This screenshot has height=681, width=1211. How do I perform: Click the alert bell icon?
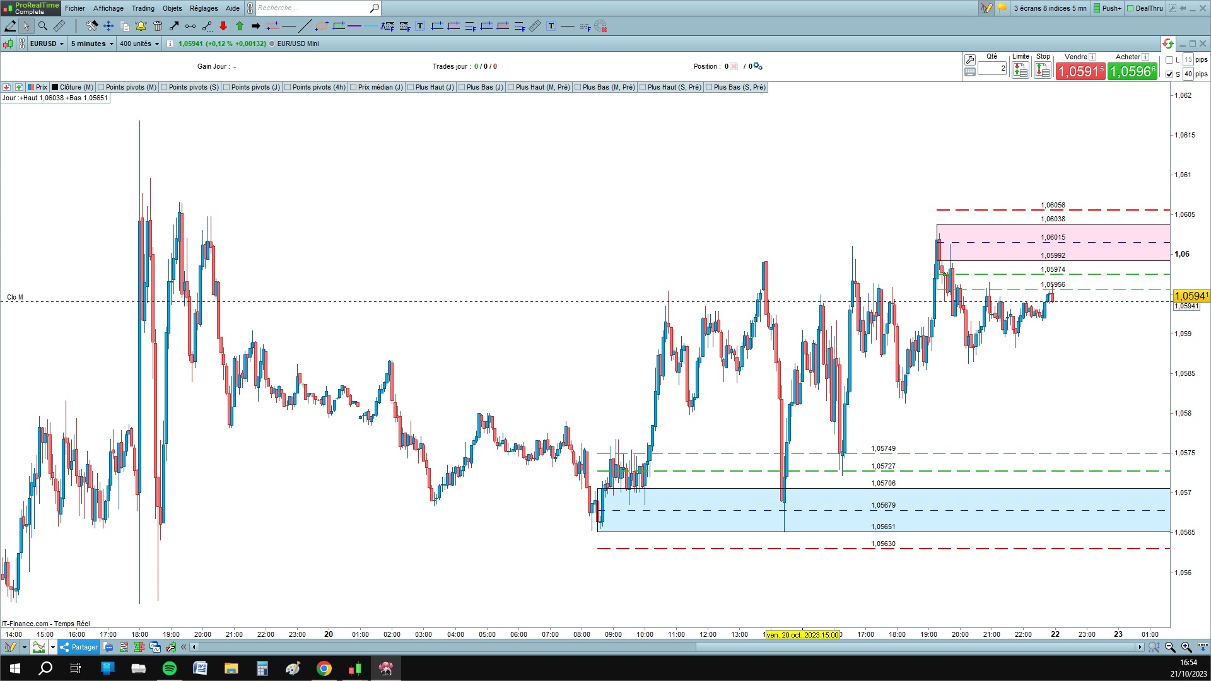(x=141, y=26)
